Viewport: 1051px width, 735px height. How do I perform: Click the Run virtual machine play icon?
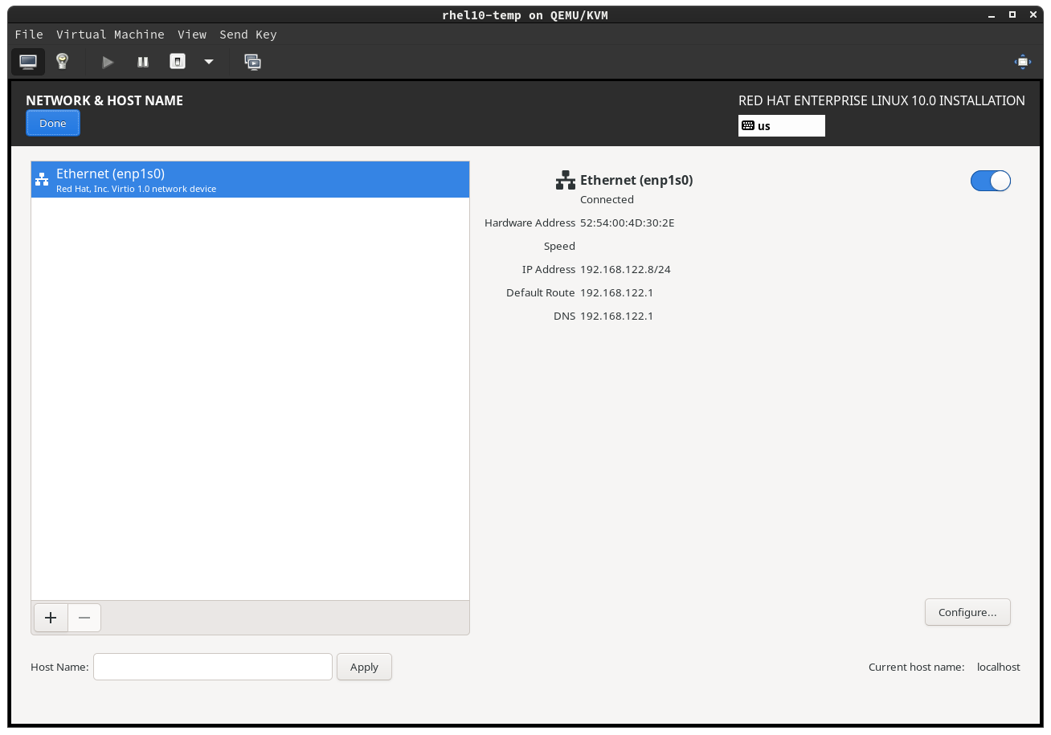coord(108,62)
